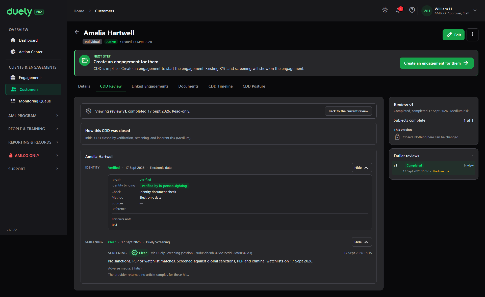This screenshot has height=297, width=485.
Task: Open Dashboard in the sidebar
Action: pyautogui.click(x=33, y=40)
